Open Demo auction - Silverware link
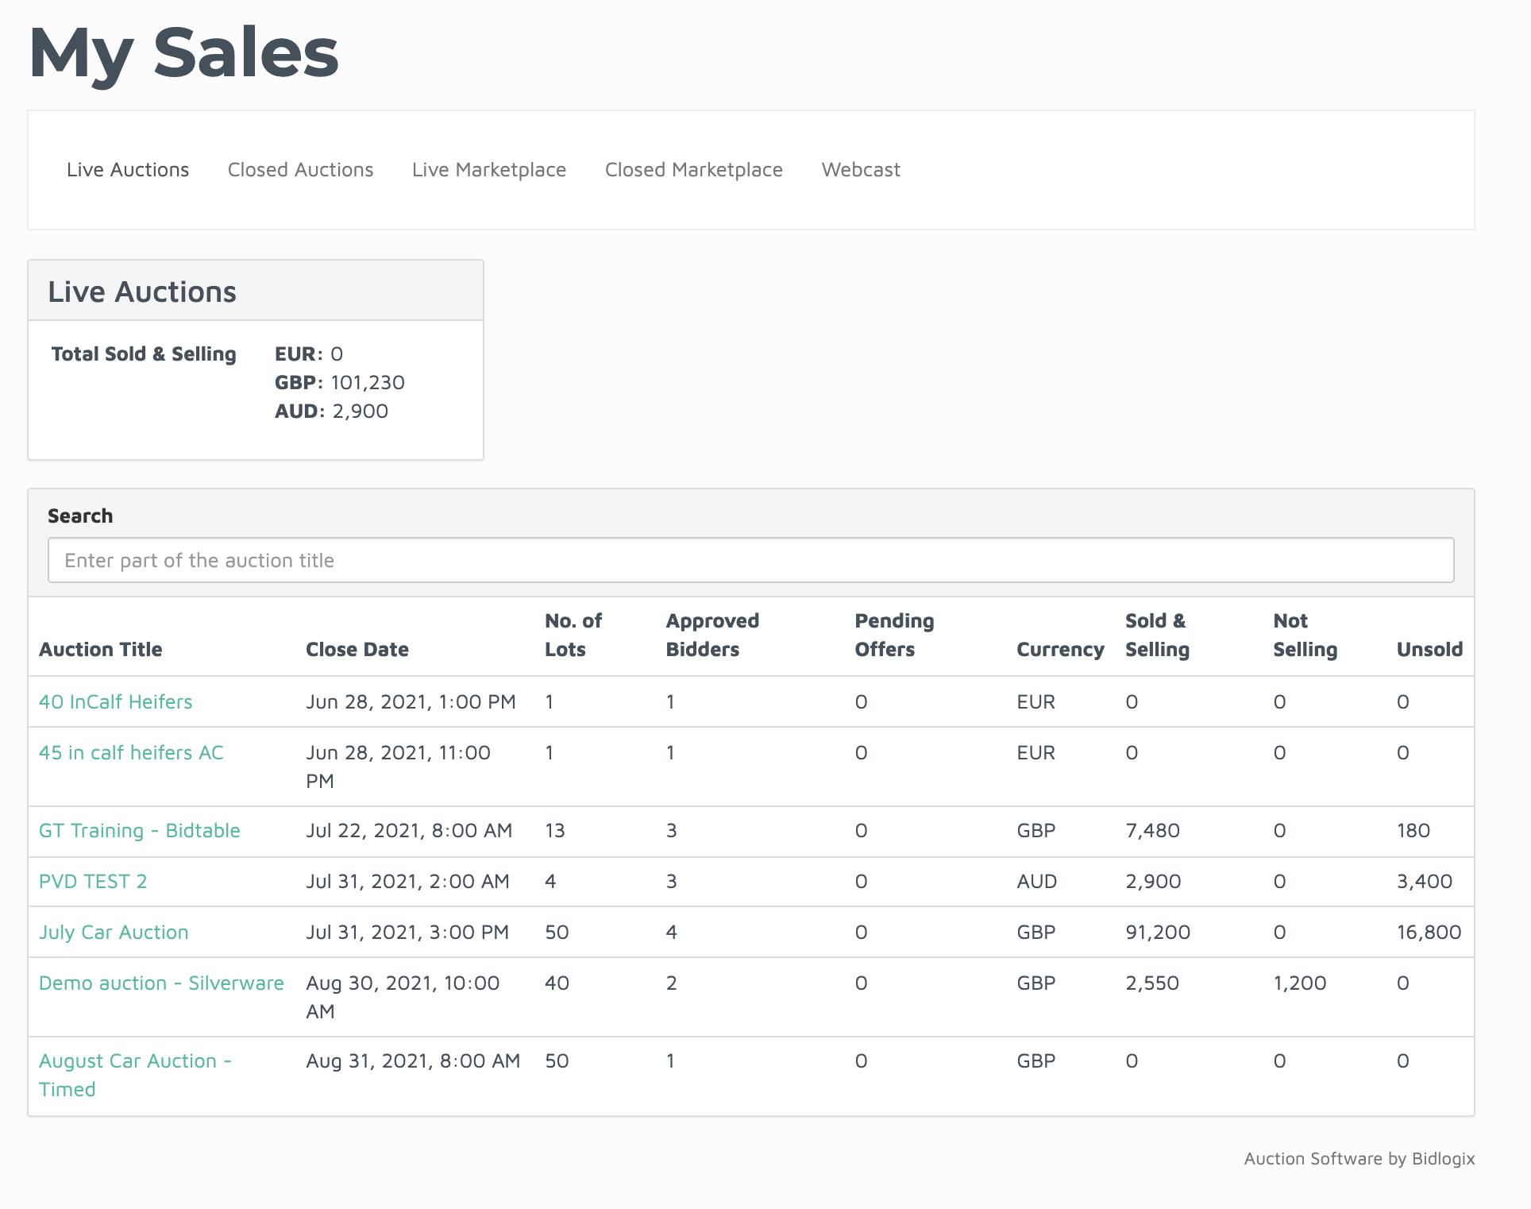1531x1209 pixels. [161, 983]
